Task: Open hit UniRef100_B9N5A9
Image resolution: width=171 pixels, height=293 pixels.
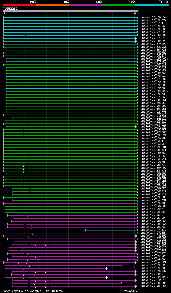Action: coord(154,88)
